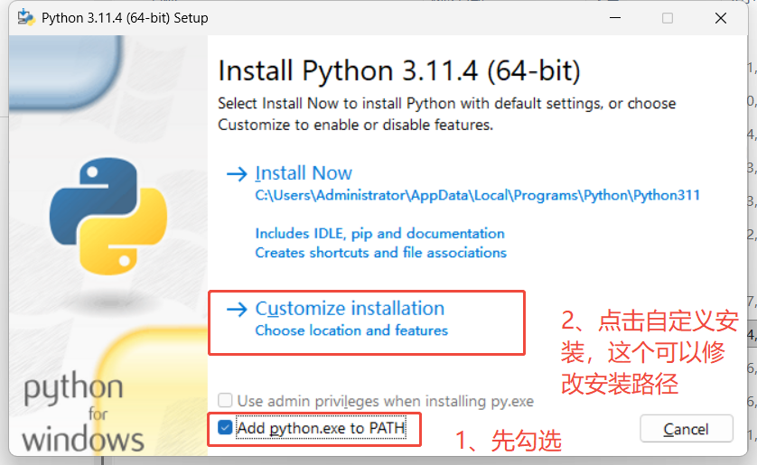Uncheck Add python.exe to PATH

(225, 427)
